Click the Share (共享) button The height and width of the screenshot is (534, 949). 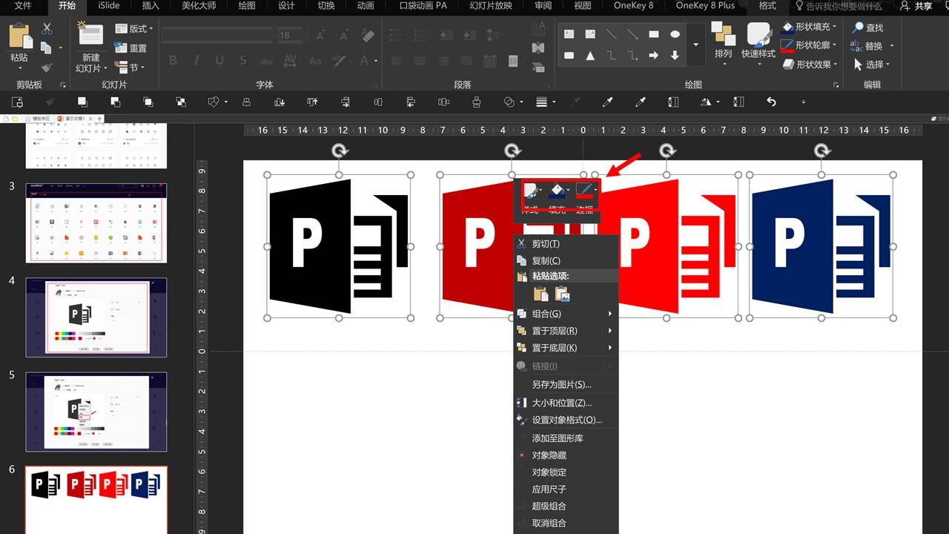916,6
